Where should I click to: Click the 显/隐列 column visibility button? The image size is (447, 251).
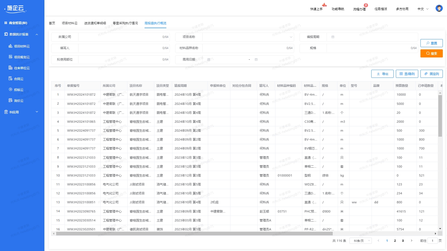coord(407,74)
